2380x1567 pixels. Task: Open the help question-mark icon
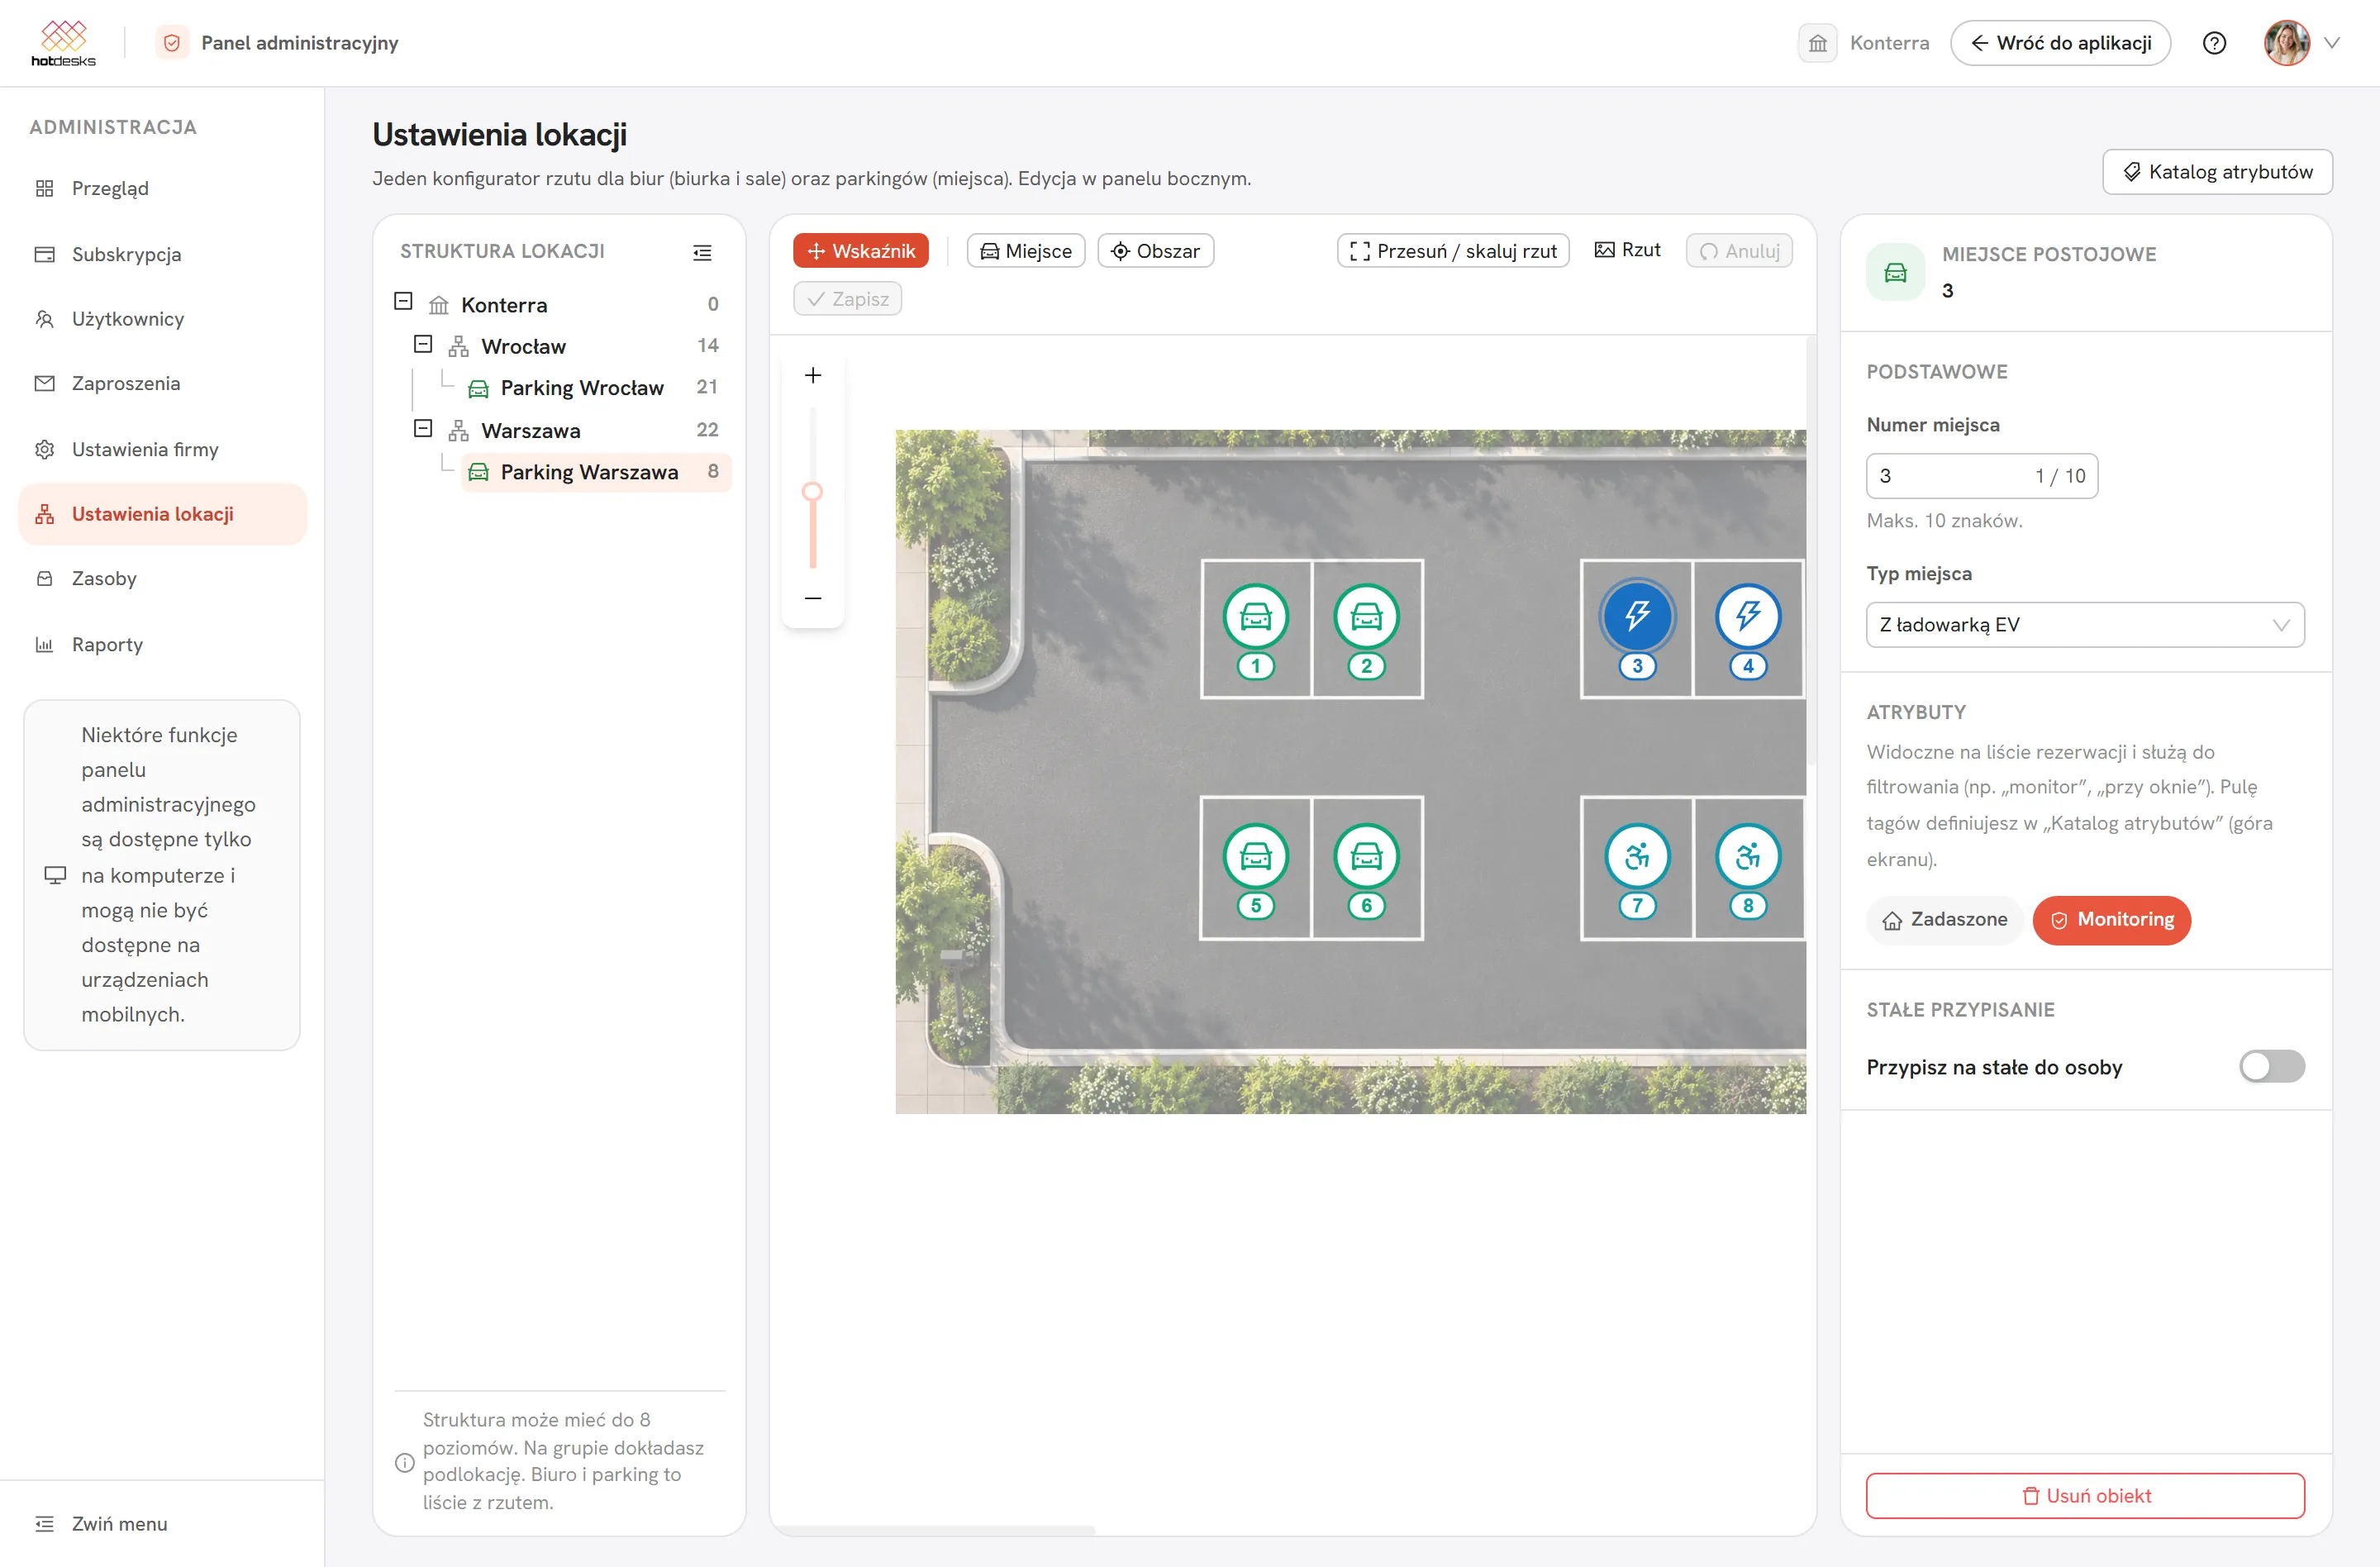click(x=2214, y=43)
